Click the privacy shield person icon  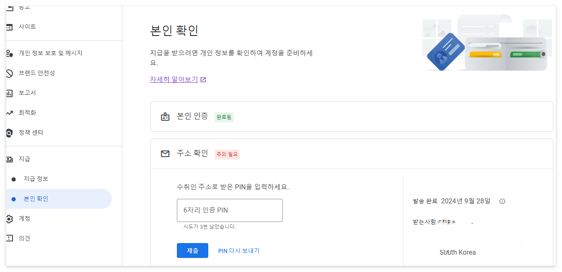click(x=10, y=53)
